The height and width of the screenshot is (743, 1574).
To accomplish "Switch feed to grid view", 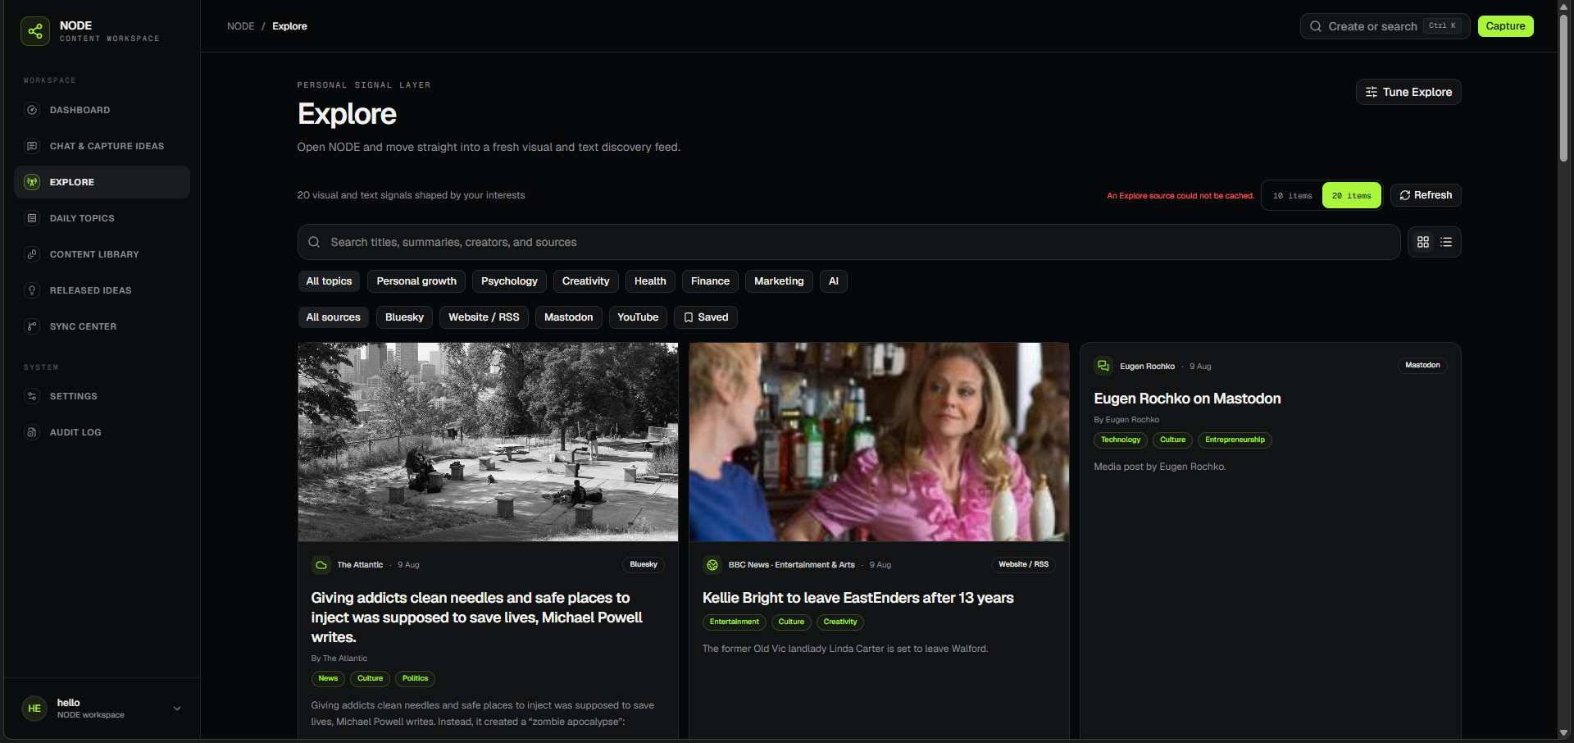I will pos(1423,242).
